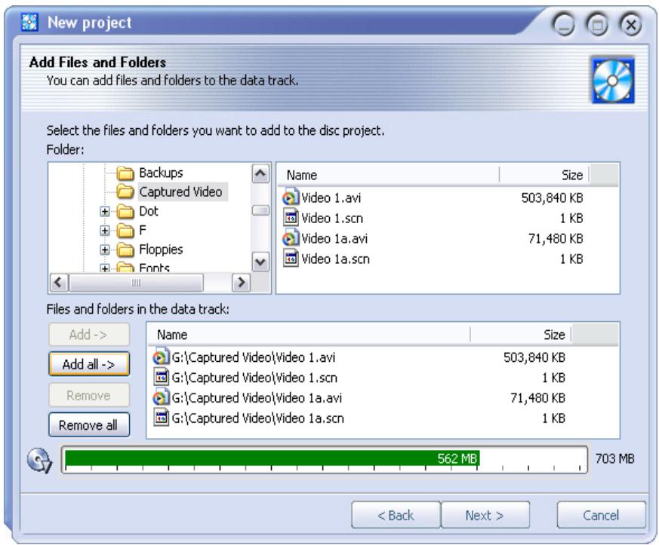Select G:\Captured Video\Video 1a.avi track entry
Viewport: 659px width, 545px height.
(x=257, y=398)
